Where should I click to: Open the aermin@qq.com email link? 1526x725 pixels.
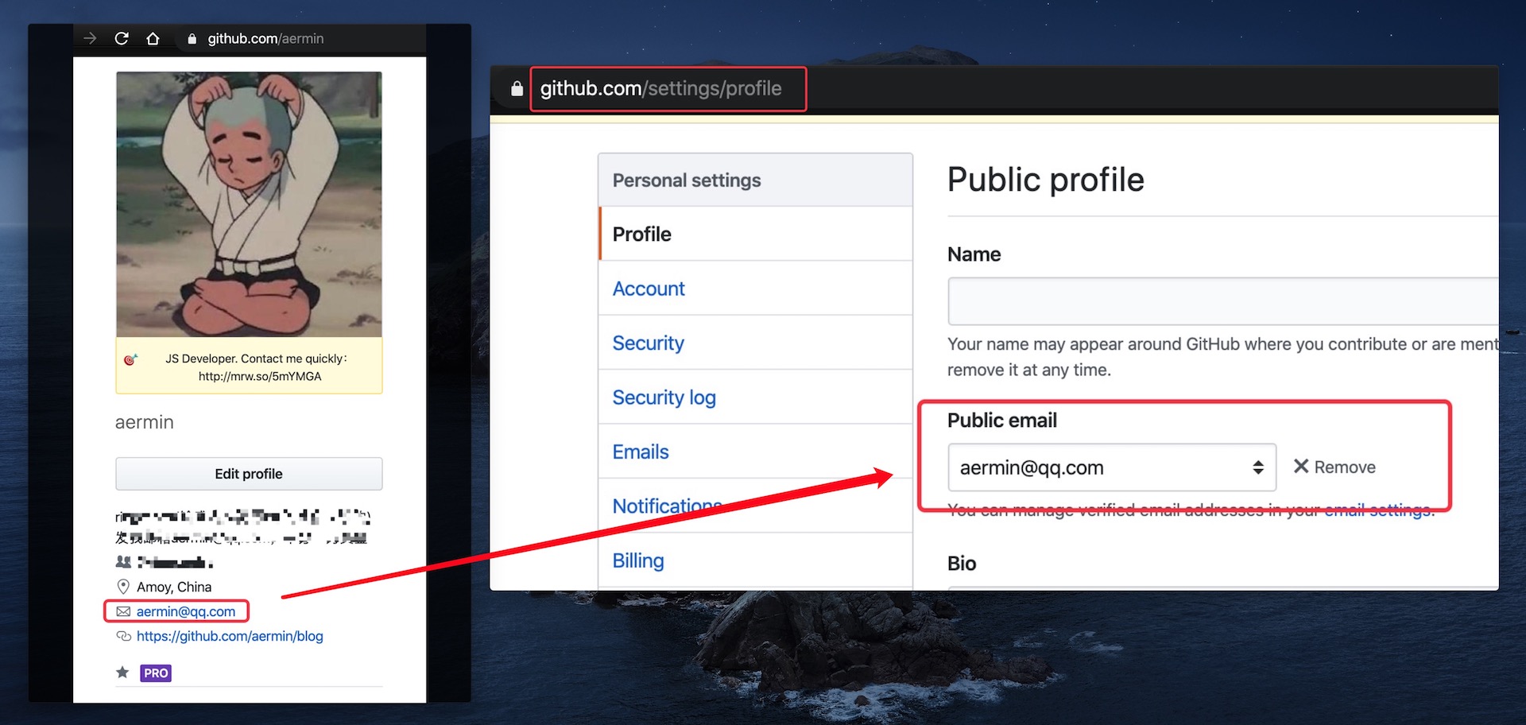(186, 611)
